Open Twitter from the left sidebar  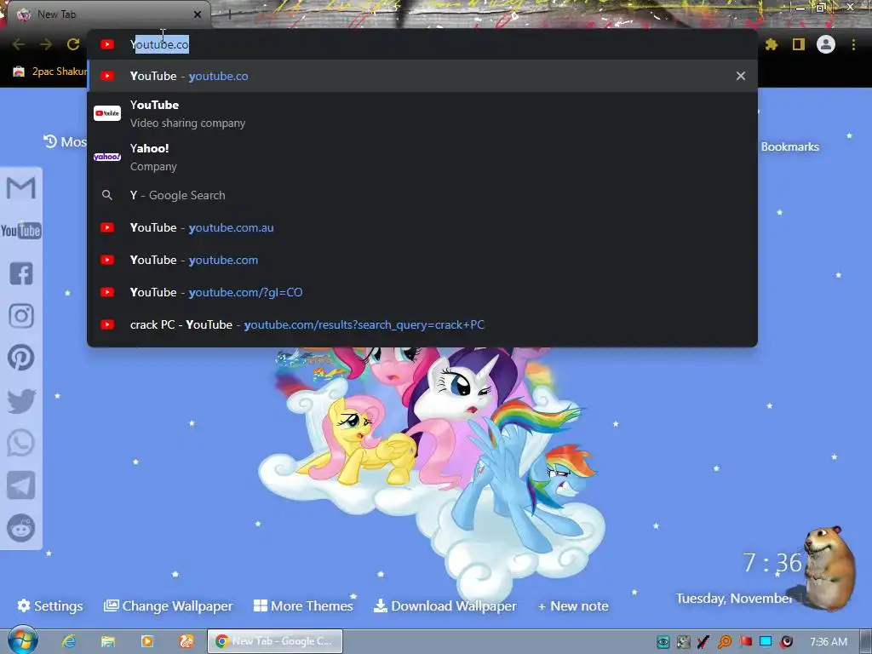(21, 400)
